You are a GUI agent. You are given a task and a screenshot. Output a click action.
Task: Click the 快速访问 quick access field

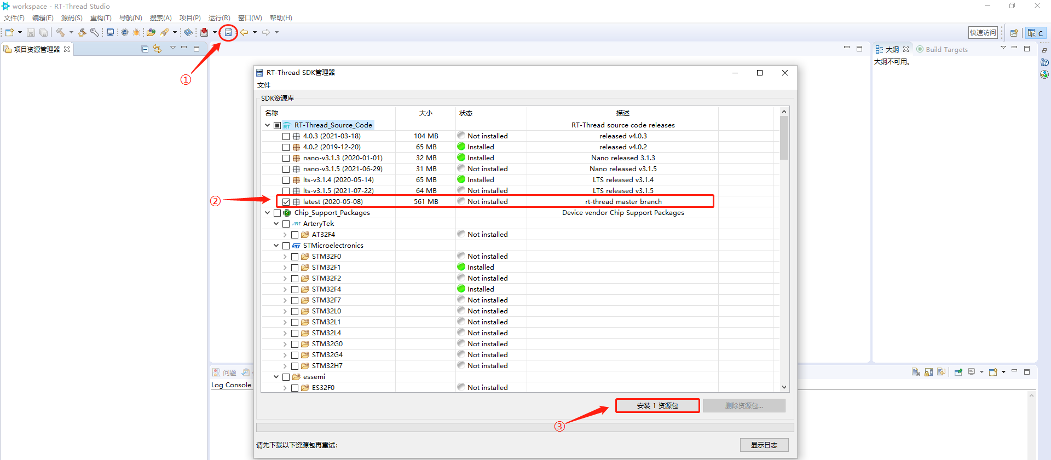(x=983, y=33)
